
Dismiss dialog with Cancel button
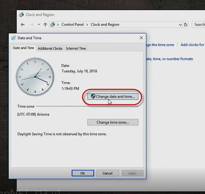(x=107, y=173)
